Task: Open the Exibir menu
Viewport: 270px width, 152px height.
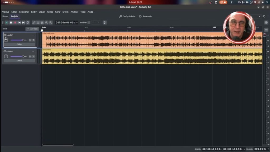Action: coord(34,12)
